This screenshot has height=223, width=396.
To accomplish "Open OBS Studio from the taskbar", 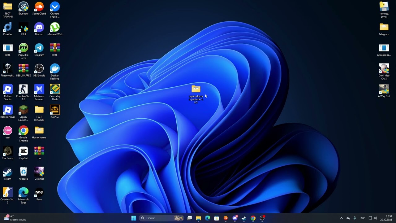I will (262, 218).
